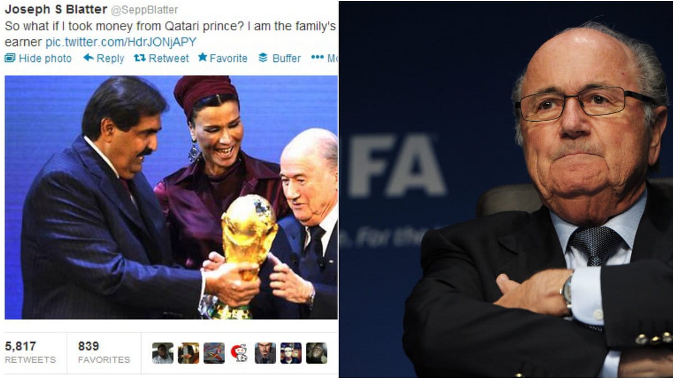View the 839 favorites list
The height and width of the screenshot is (379, 673).
click(104, 353)
